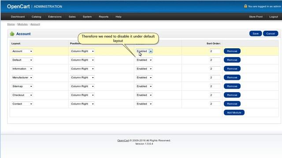Open the System menu
The image size is (282, 158).
click(87, 17)
